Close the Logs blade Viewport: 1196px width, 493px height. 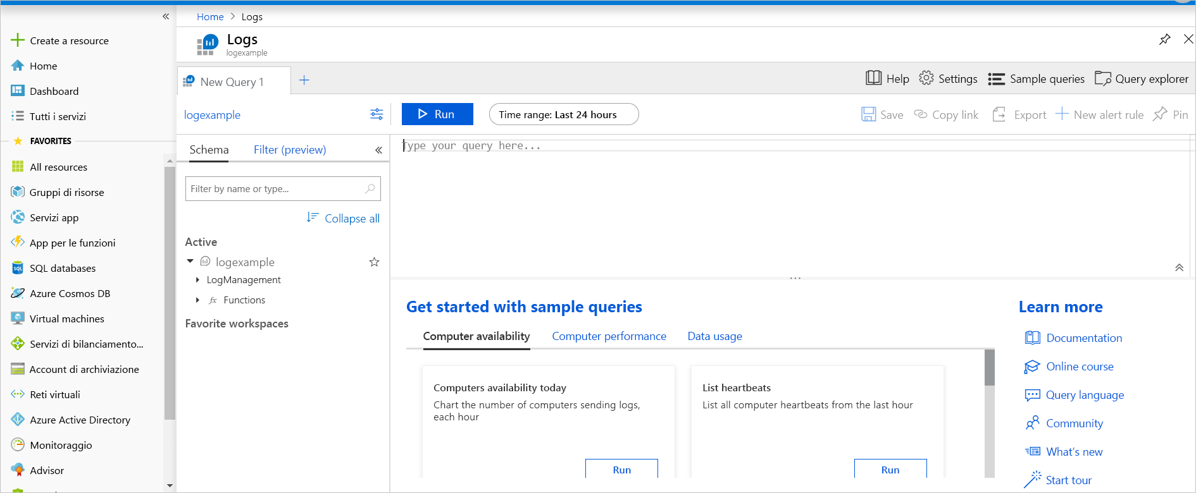1188,39
